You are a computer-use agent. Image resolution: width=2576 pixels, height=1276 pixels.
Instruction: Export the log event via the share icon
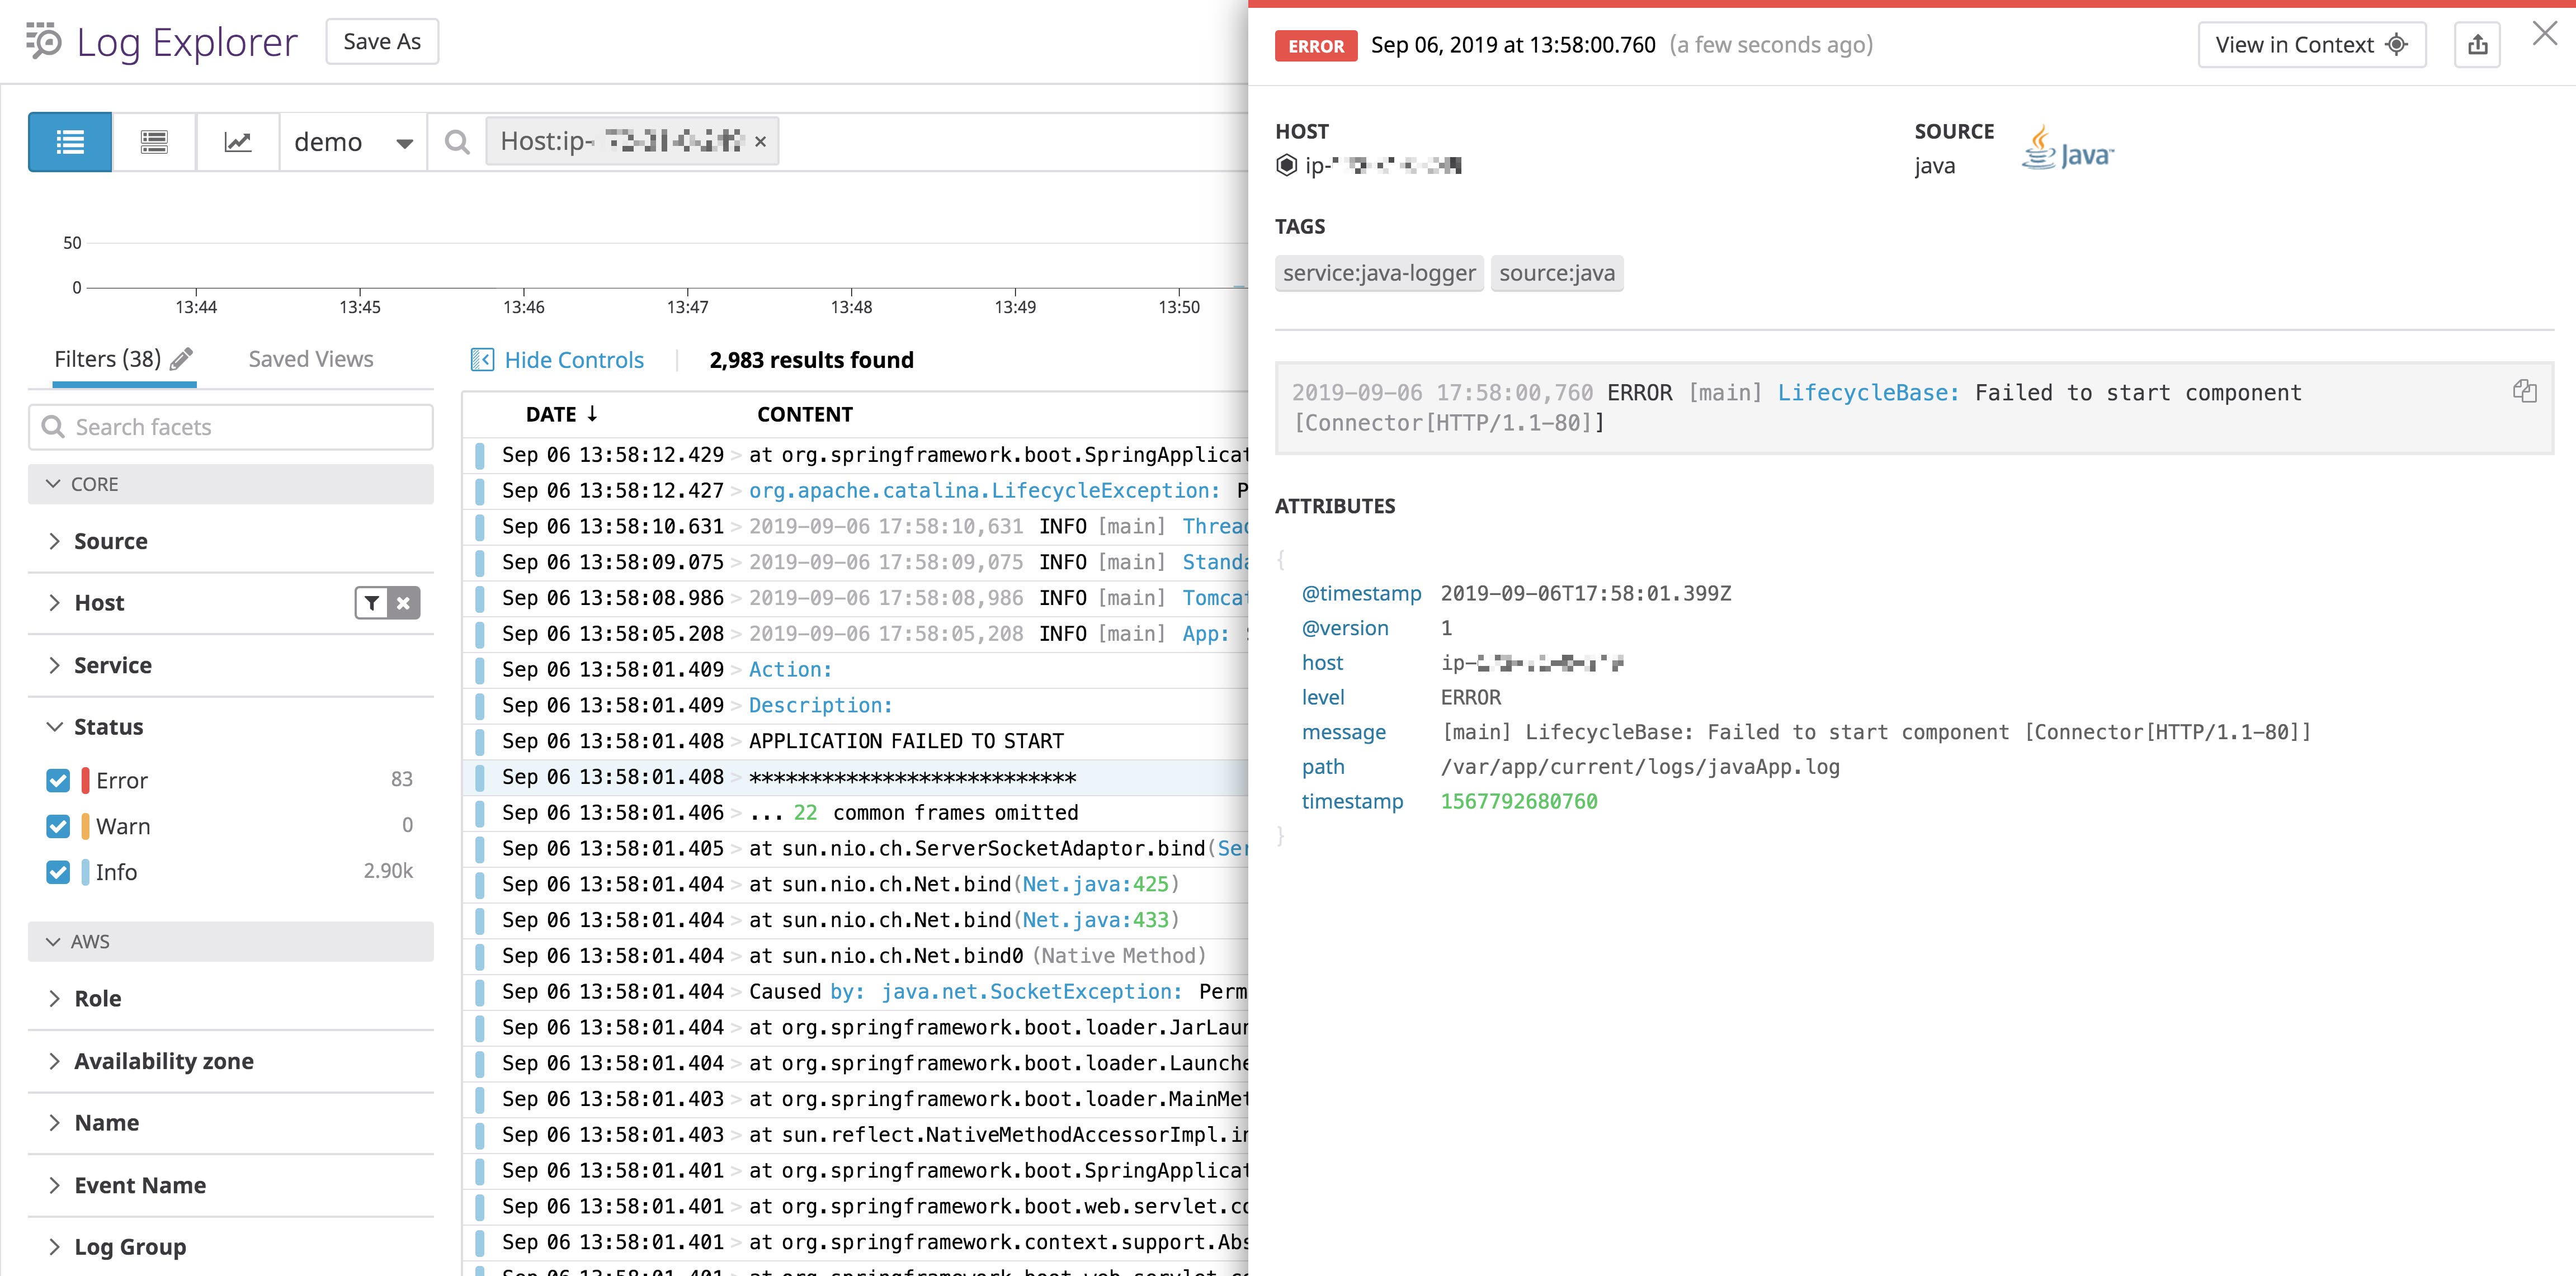[2477, 44]
